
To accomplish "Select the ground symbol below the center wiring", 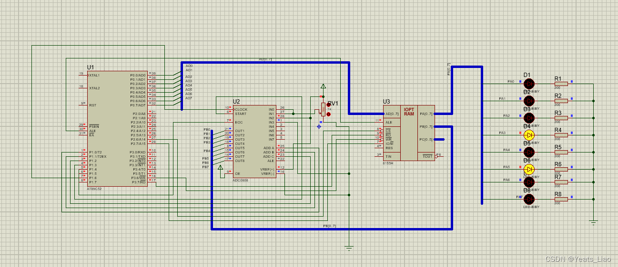I will [349, 248].
